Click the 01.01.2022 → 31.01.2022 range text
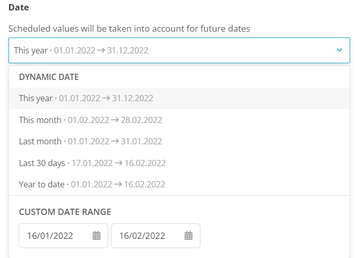This screenshot has width=359, height=258. [x=114, y=141]
